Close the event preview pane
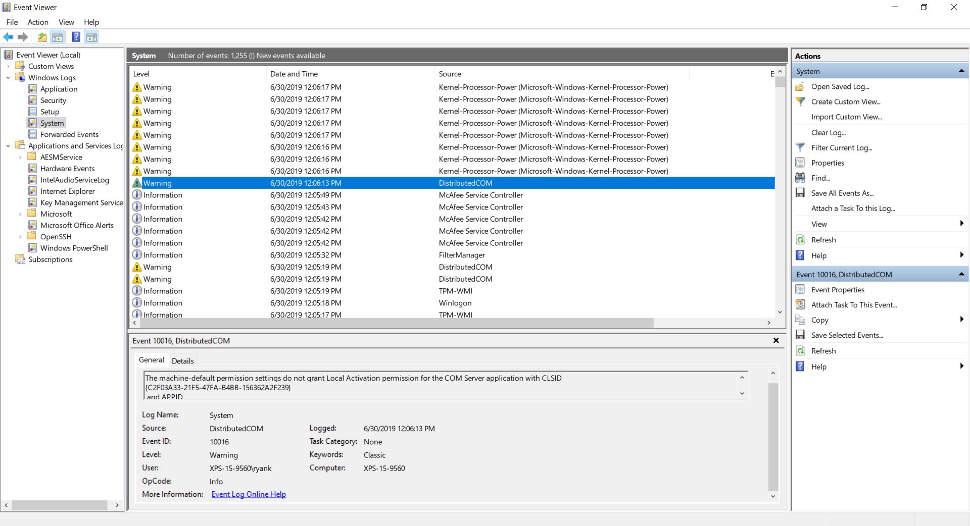This screenshot has width=970, height=526. tap(776, 340)
